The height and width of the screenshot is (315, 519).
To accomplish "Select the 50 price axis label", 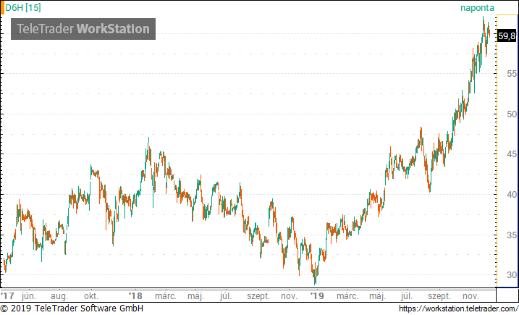I will [x=511, y=114].
